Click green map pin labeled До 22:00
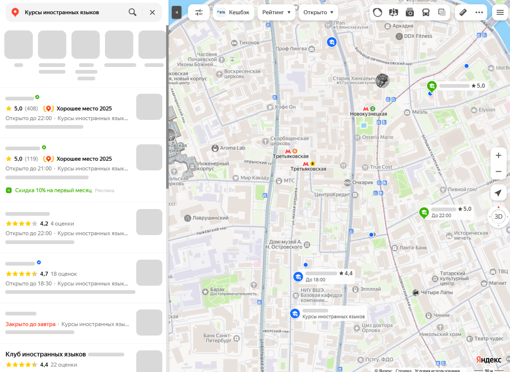Image resolution: width=510 pixels, height=372 pixels. 424,213
